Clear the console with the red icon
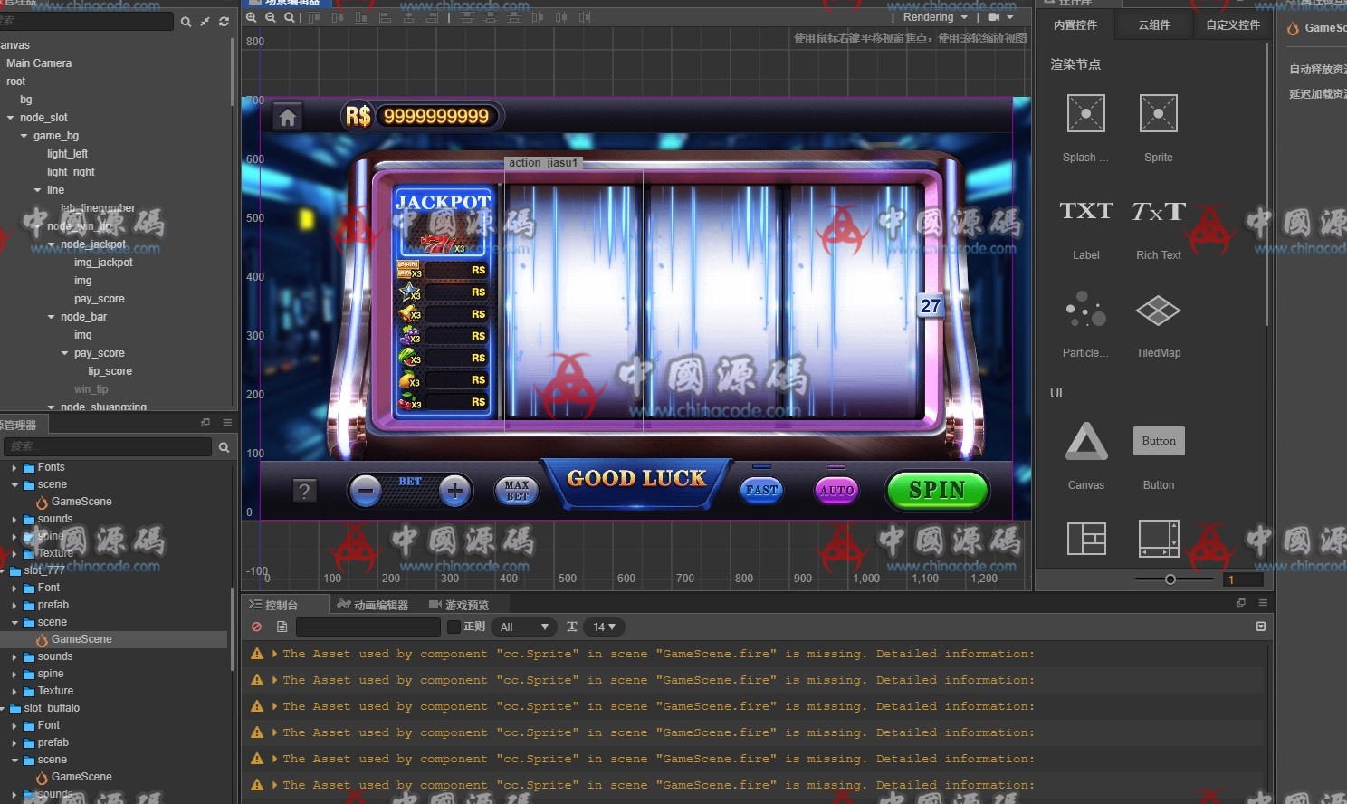This screenshot has width=1347, height=804. (257, 627)
